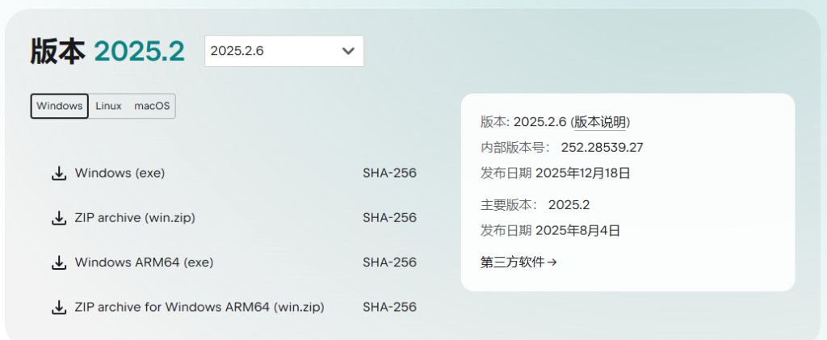Open the 第三方软件 link
The image size is (827, 340).
coord(518,262)
